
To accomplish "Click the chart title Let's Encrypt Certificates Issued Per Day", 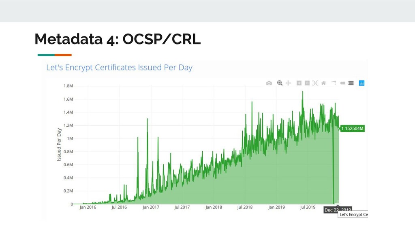I will 120,68.
